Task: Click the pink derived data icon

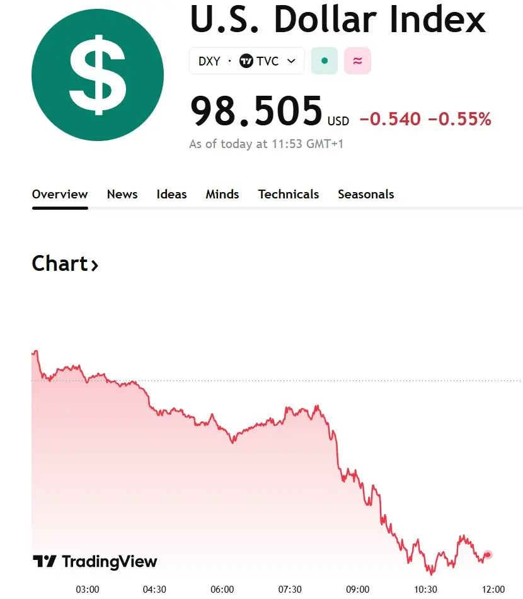Action: coord(357,61)
